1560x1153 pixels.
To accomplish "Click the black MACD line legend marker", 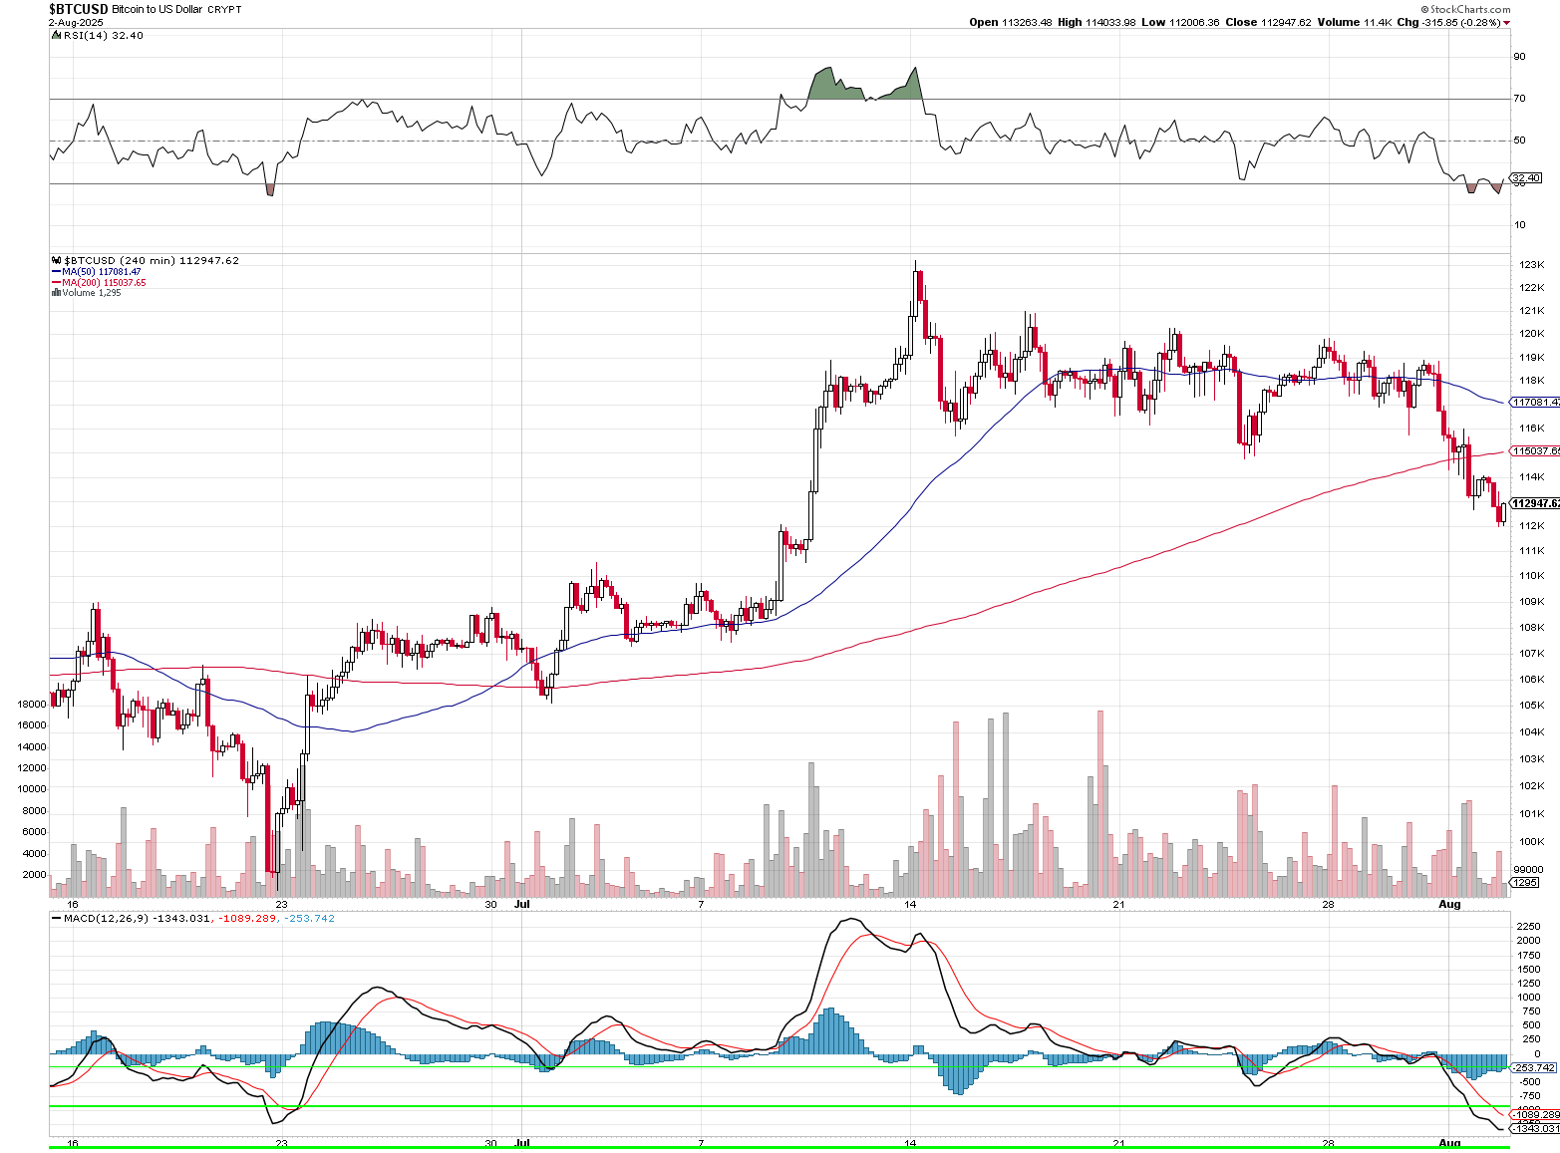I will pos(56,918).
